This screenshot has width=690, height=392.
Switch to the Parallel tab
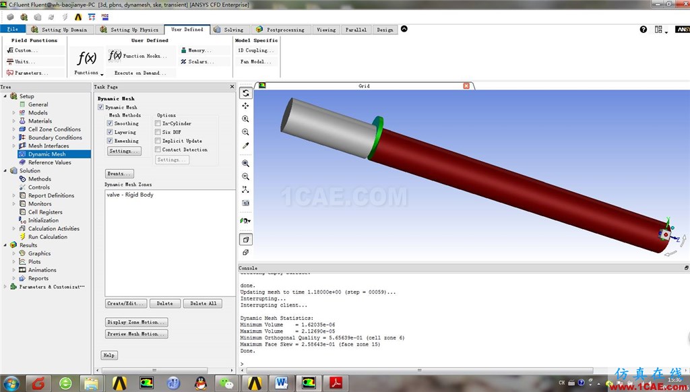(356, 30)
